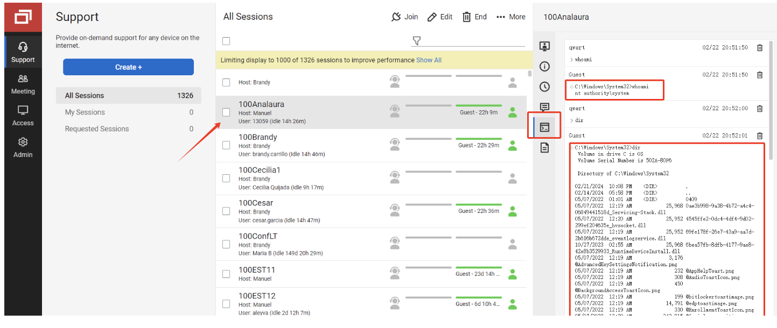Check the box for 100Cesar session

point(226,211)
